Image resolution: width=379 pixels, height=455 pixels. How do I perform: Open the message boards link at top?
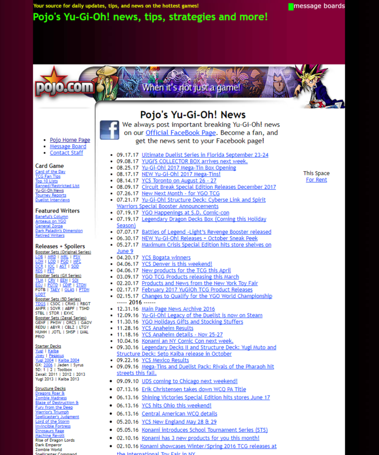(319, 6)
